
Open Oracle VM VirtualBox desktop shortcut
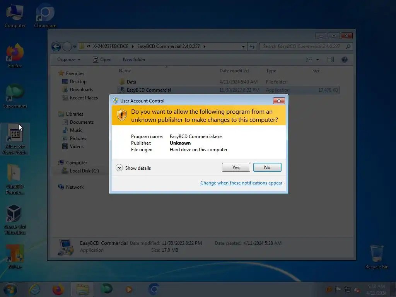(15, 219)
